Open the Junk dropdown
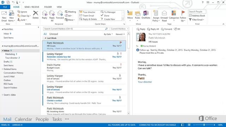This screenshot has height=127, width=226. click(22, 20)
